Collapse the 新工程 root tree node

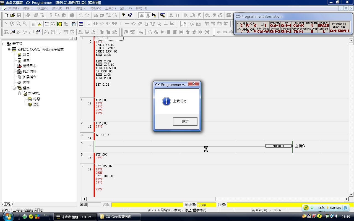tap(4, 44)
